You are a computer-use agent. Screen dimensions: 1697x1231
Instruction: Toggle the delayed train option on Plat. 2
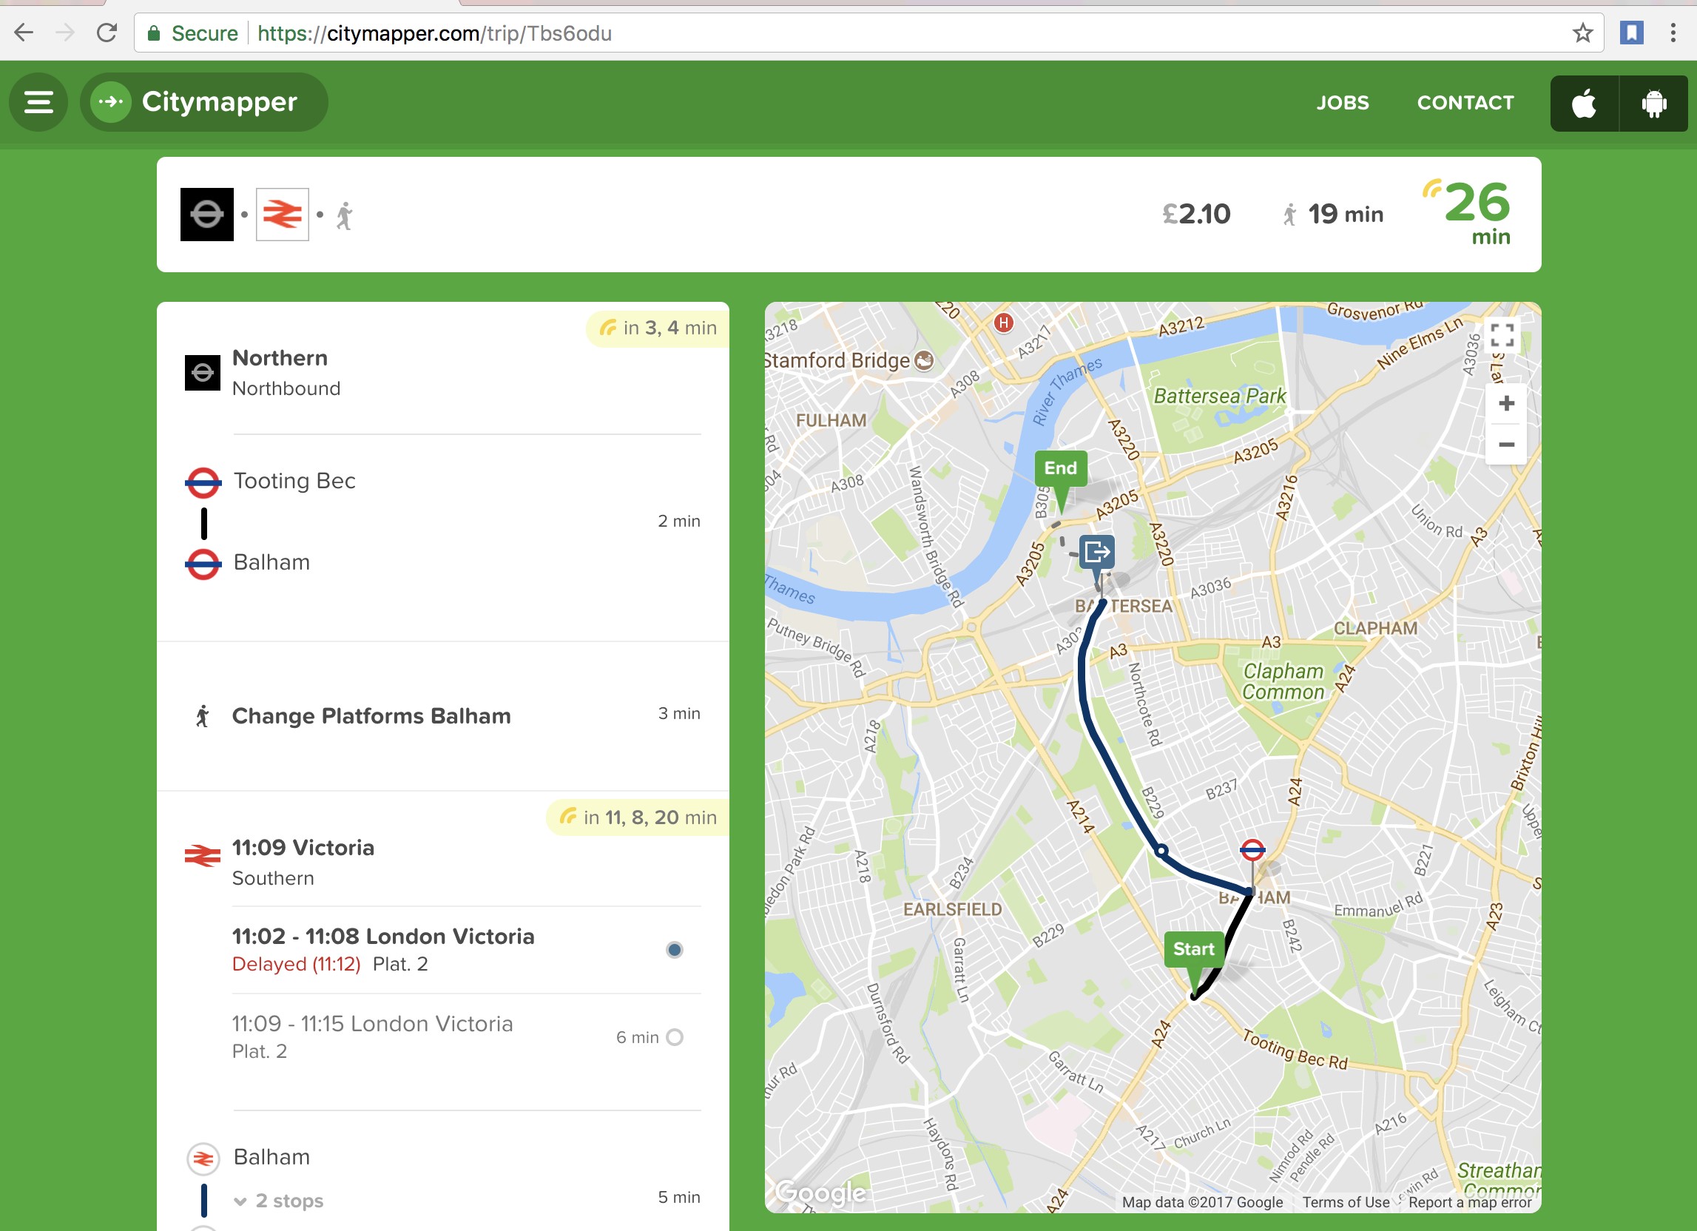(674, 950)
